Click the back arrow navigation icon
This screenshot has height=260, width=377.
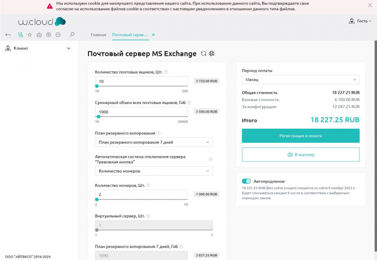(8, 35)
